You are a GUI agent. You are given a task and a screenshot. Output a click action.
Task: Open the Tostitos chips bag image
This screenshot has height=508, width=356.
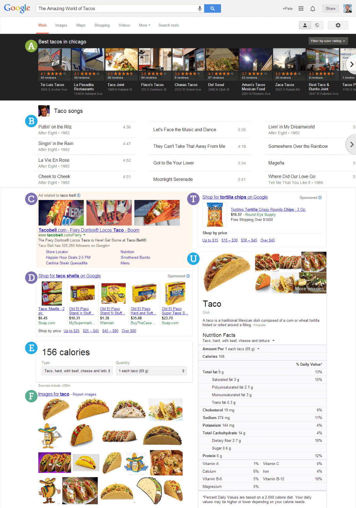pos(215,215)
